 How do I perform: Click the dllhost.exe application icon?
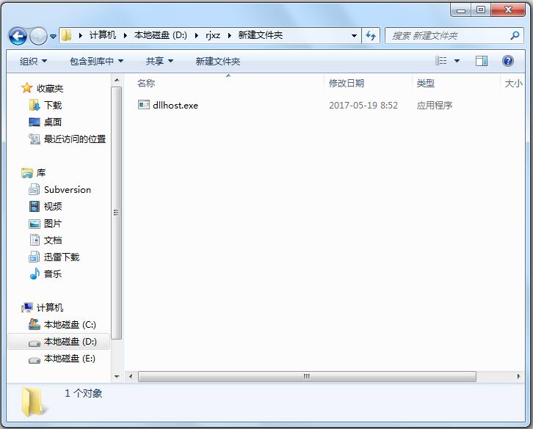point(143,105)
